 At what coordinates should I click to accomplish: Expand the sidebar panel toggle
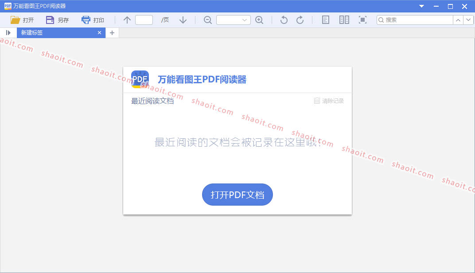click(x=8, y=33)
